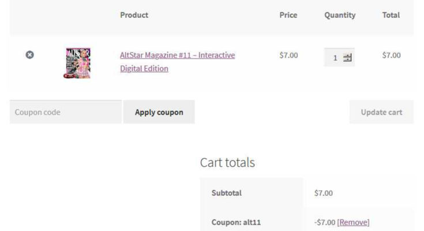Click the Total column header
The width and height of the screenshot is (424, 231).
point(391,15)
